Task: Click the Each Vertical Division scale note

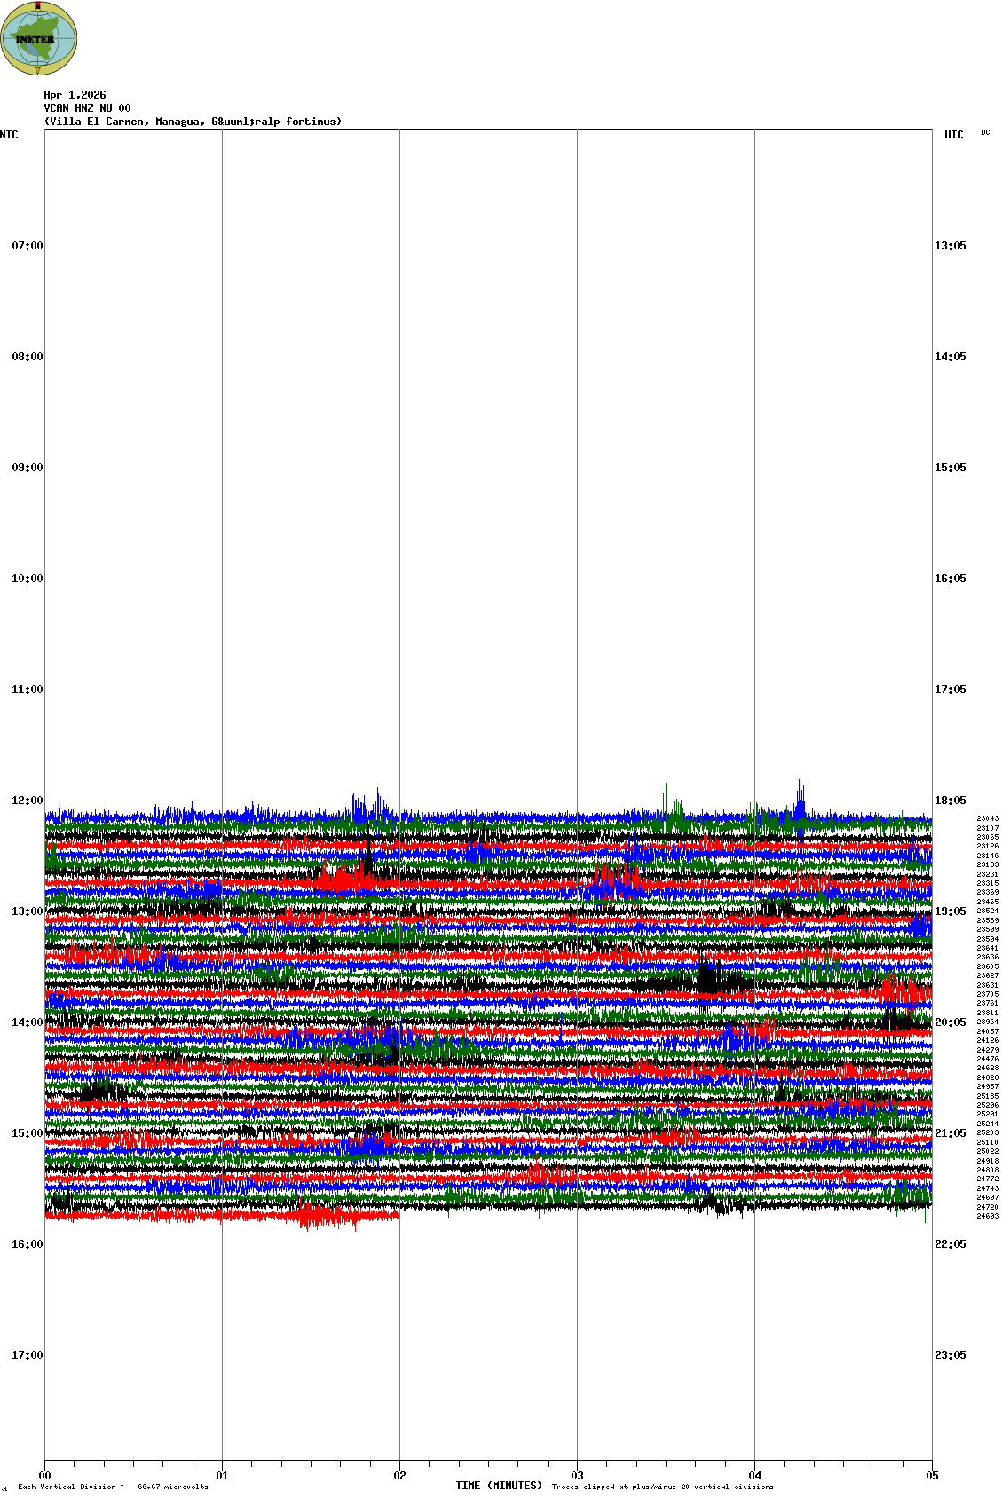Action: 113,1487
